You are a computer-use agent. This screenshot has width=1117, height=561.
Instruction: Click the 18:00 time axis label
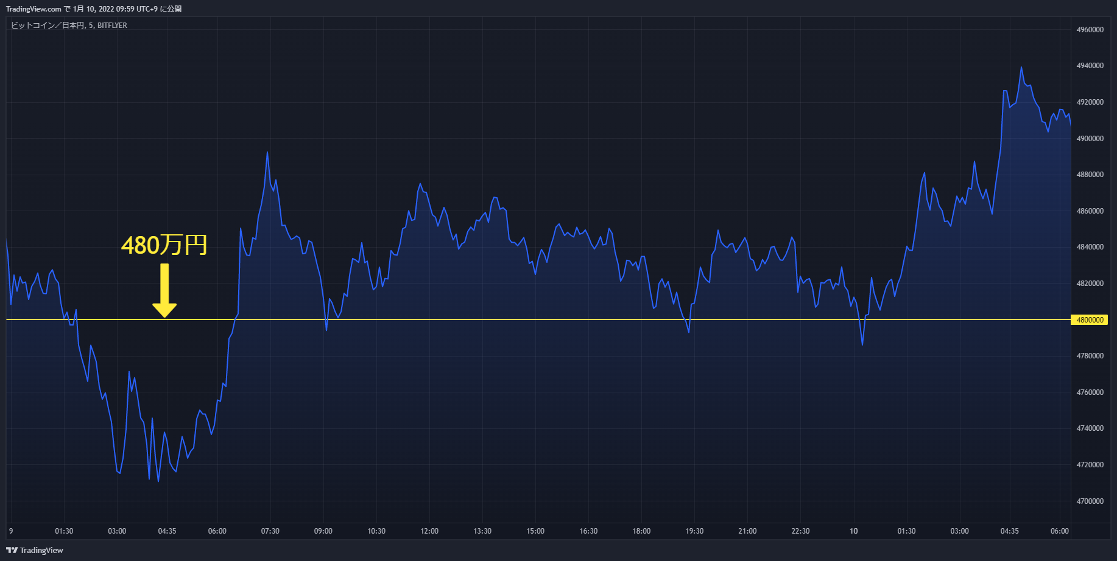click(641, 531)
